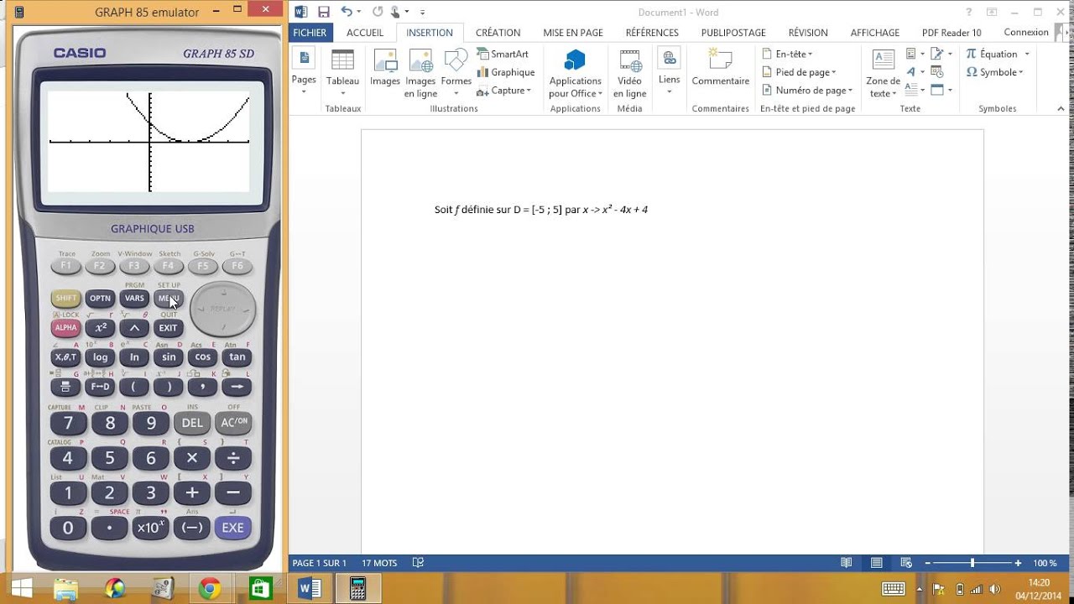The image size is (1074, 604).
Task: Open Applications pour Office
Action: [576, 72]
